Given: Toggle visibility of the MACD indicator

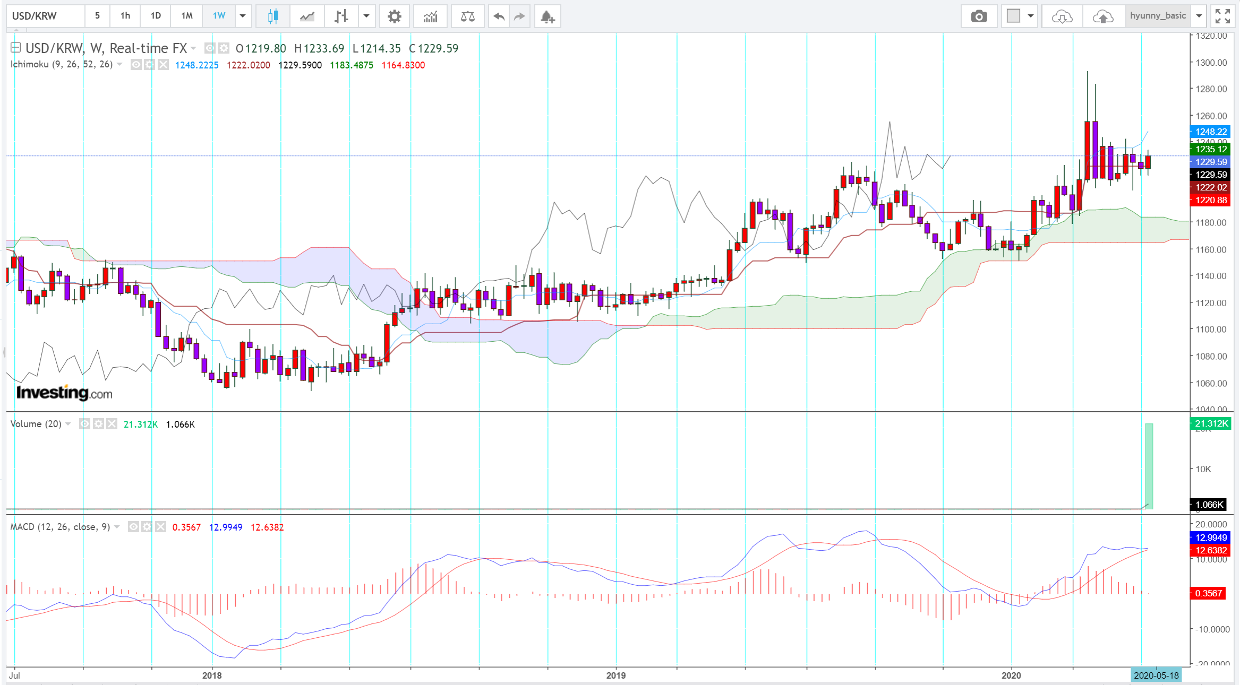Looking at the screenshot, I should click(x=133, y=527).
